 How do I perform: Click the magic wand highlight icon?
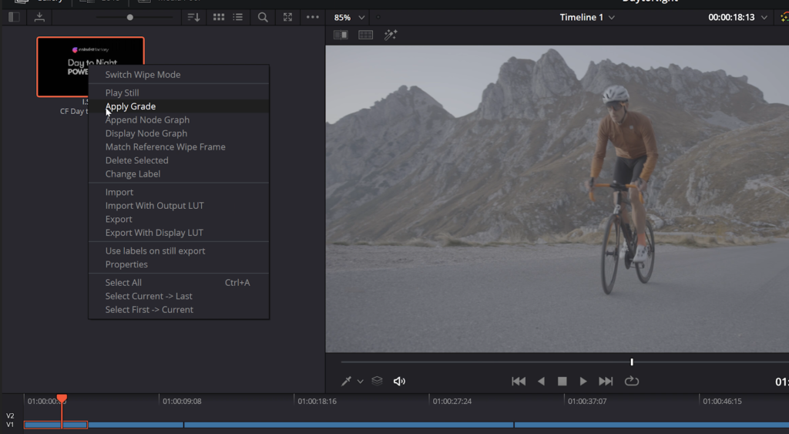tap(391, 35)
